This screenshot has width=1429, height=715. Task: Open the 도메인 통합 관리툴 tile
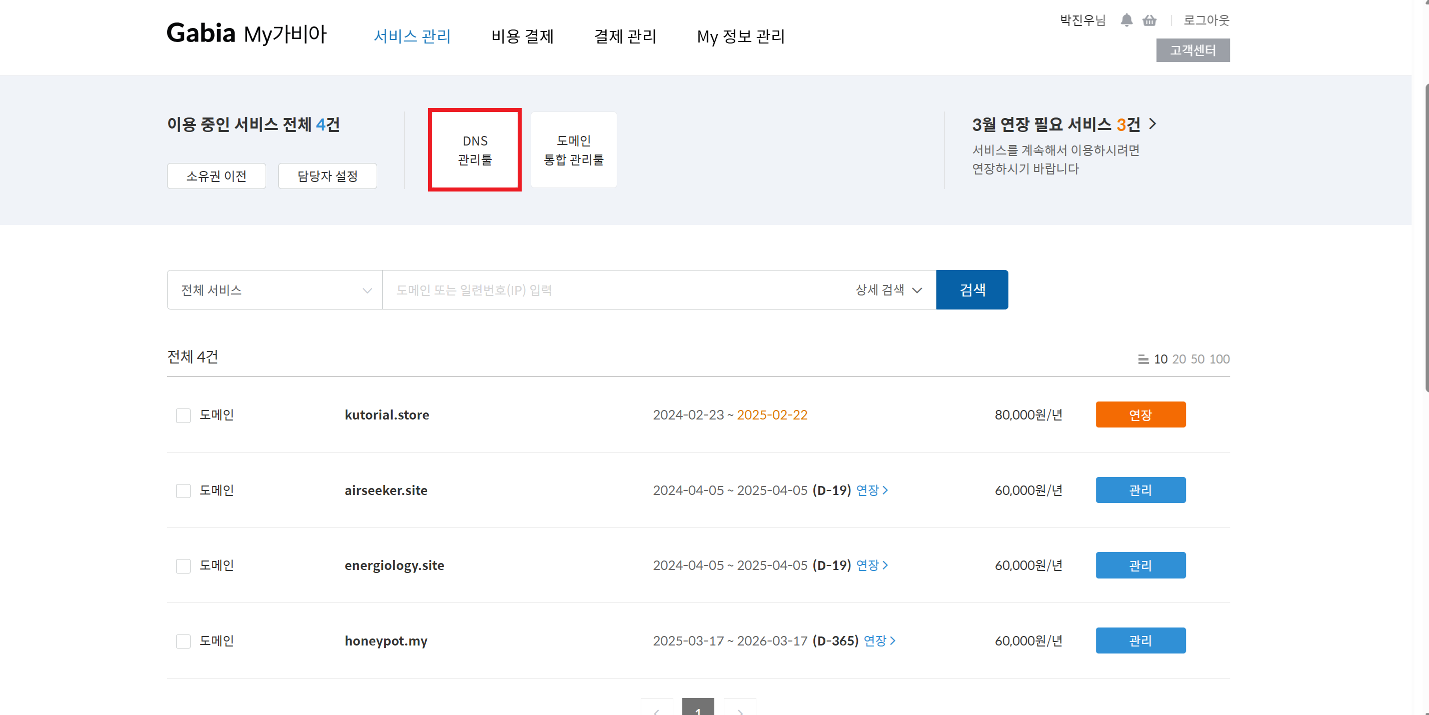[x=573, y=150]
